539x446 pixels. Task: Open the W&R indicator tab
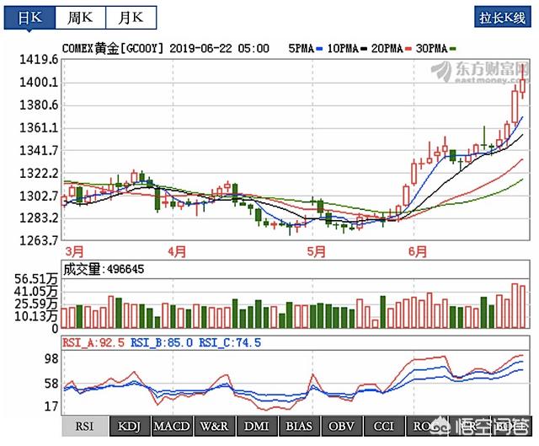[x=214, y=426]
